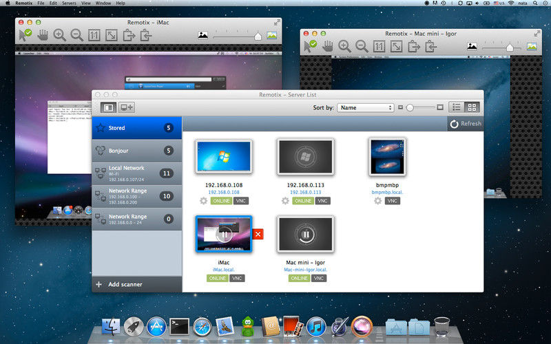
Task: Send clipboard to remote in Mac mini window
Action: point(414,46)
